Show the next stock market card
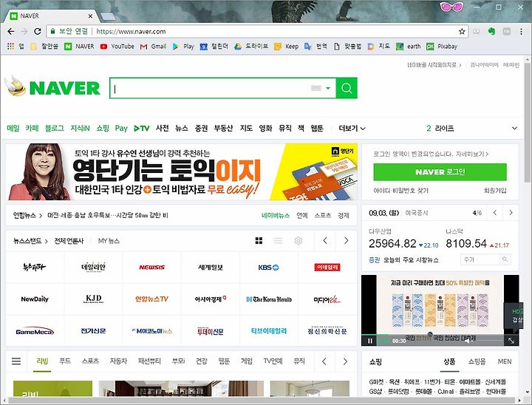The height and width of the screenshot is (405, 532). 511,213
